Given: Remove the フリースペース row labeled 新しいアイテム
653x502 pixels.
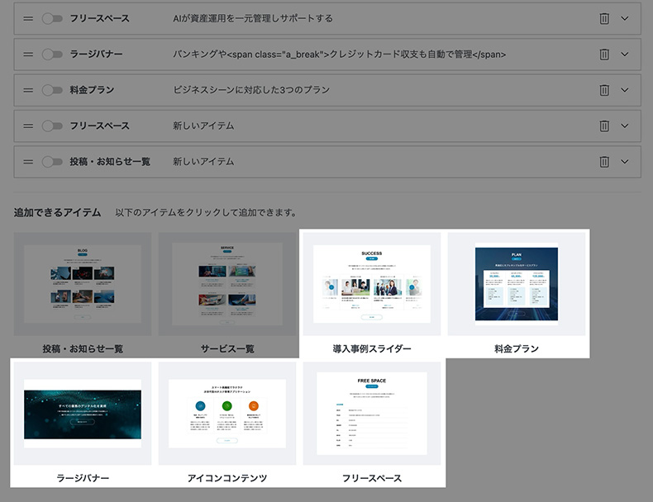Looking at the screenshot, I should pyautogui.click(x=604, y=125).
